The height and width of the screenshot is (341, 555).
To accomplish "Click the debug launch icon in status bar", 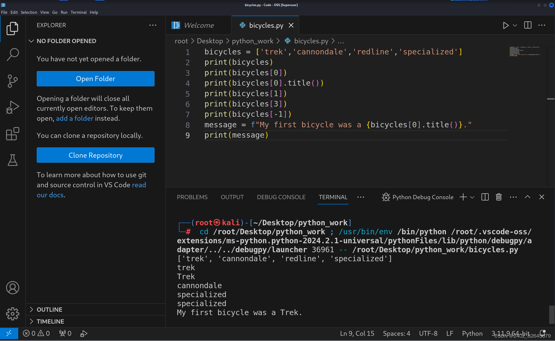I will (83, 333).
